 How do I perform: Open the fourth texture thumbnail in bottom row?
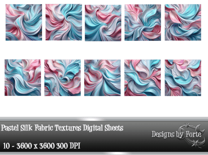pos(143,78)
